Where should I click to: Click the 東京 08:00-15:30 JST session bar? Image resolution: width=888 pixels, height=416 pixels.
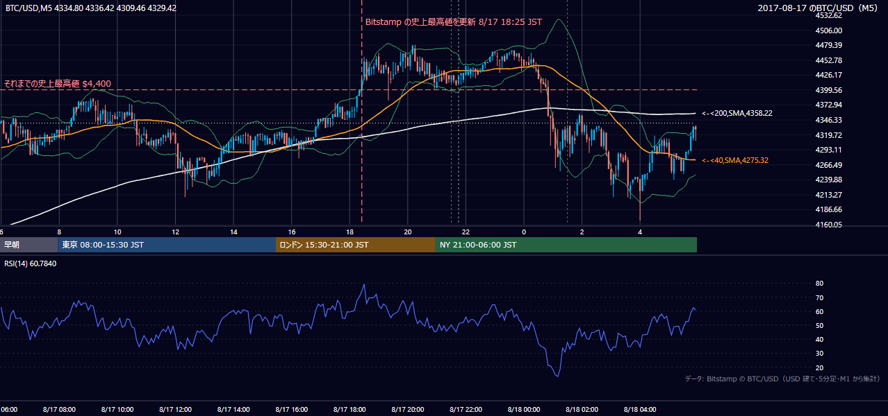point(167,245)
